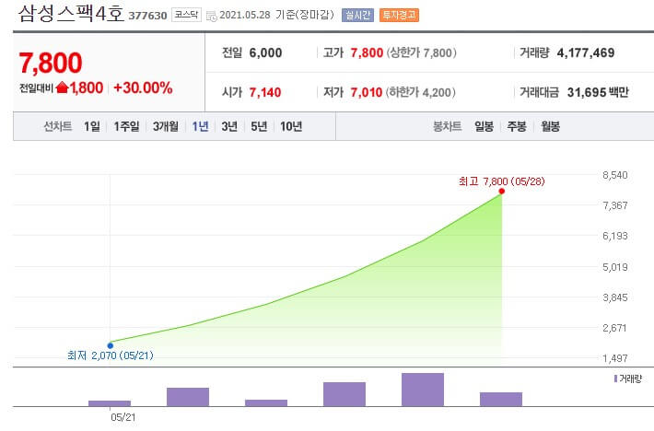
Task: Click the 시가 value 7,140
Action: click(265, 92)
